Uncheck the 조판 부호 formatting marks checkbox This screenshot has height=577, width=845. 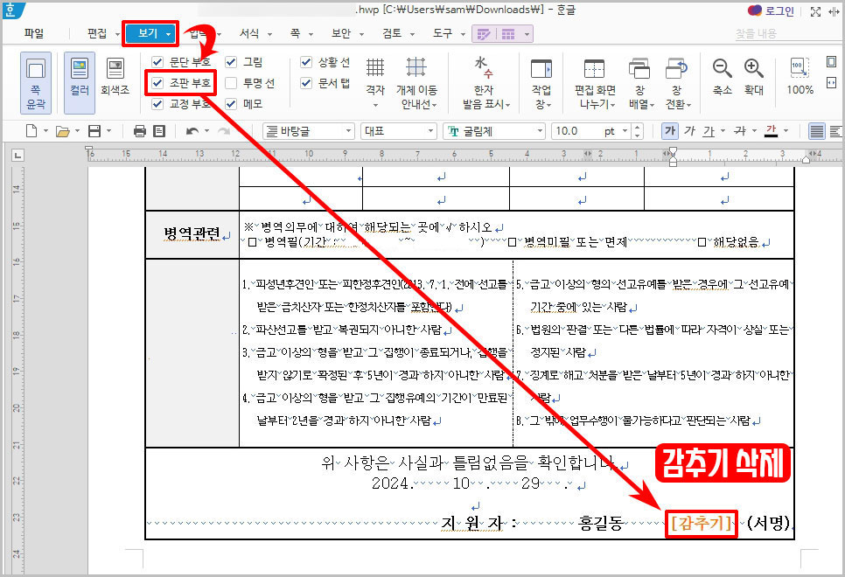(x=157, y=83)
